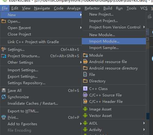
Task: Click the Save All floppy disk icon
Action: 4,91
